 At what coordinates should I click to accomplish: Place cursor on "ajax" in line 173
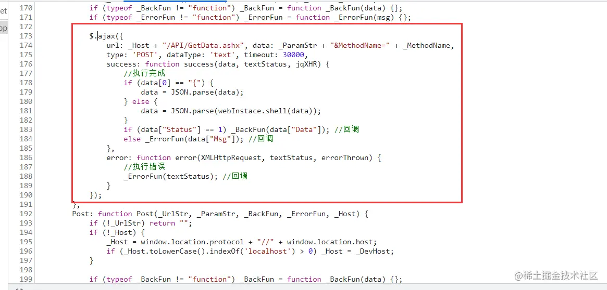click(x=106, y=36)
